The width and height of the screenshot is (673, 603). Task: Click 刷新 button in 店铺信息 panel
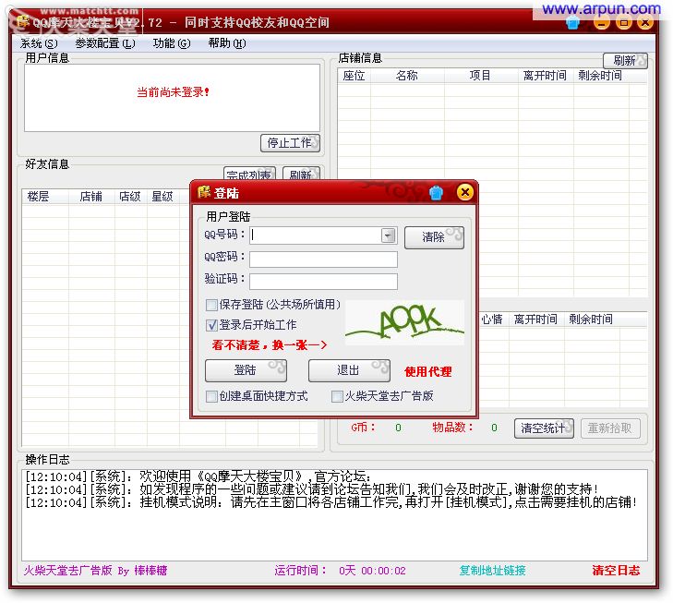point(625,61)
